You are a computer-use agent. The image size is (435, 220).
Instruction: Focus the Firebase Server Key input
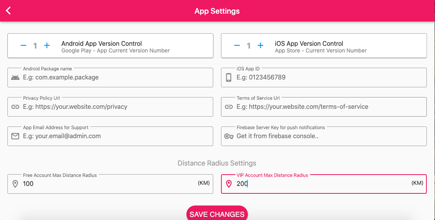point(328,136)
